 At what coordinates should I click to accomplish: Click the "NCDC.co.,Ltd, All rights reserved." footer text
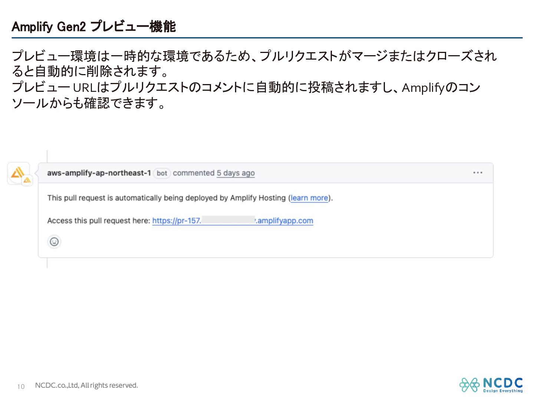coord(86,385)
